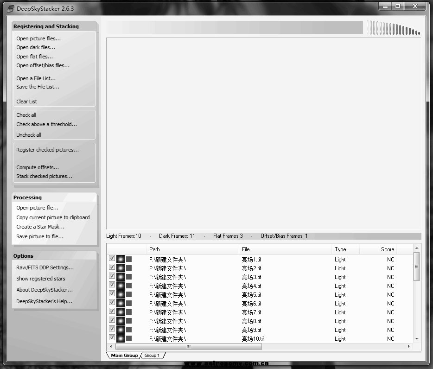Open About DeepSkyStacker dialog
The width and height of the screenshot is (433, 369).
pos(45,290)
